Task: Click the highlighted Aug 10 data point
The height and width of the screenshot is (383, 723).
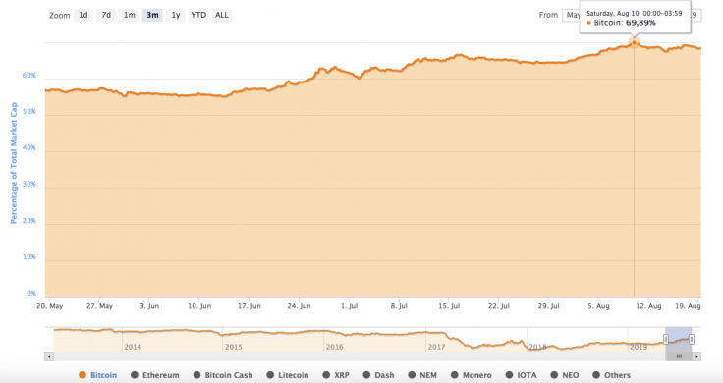Action: [634, 42]
